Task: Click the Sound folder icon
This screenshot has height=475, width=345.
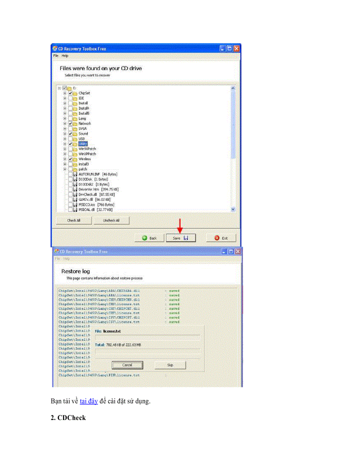Action: click(x=75, y=134)
